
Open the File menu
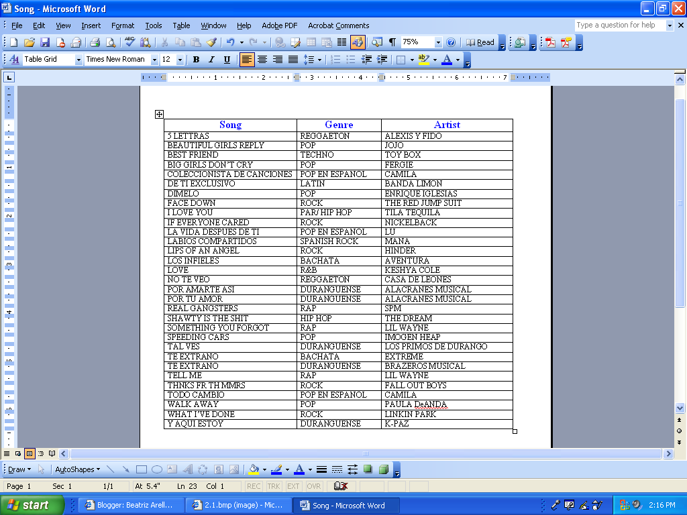17,25
